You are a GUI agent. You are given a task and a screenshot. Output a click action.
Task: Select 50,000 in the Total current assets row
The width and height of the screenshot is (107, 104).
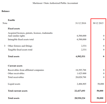(100, 91)
